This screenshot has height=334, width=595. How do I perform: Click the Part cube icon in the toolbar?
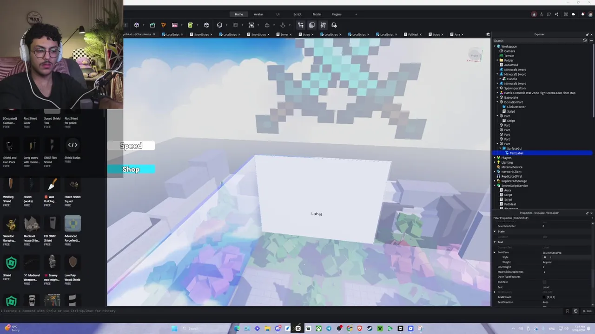137,25
